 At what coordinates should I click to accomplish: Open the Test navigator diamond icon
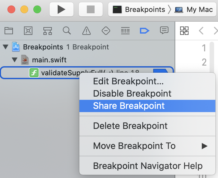106,31
